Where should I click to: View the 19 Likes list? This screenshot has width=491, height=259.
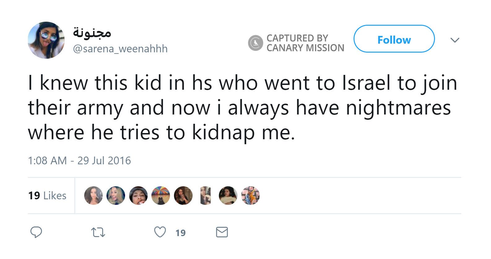(x=47, y=196)
